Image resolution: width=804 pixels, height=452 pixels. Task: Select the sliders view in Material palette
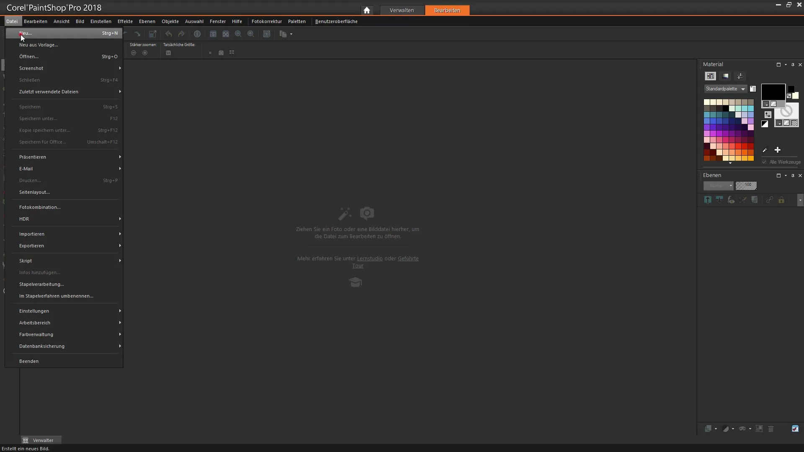[740, 76]
